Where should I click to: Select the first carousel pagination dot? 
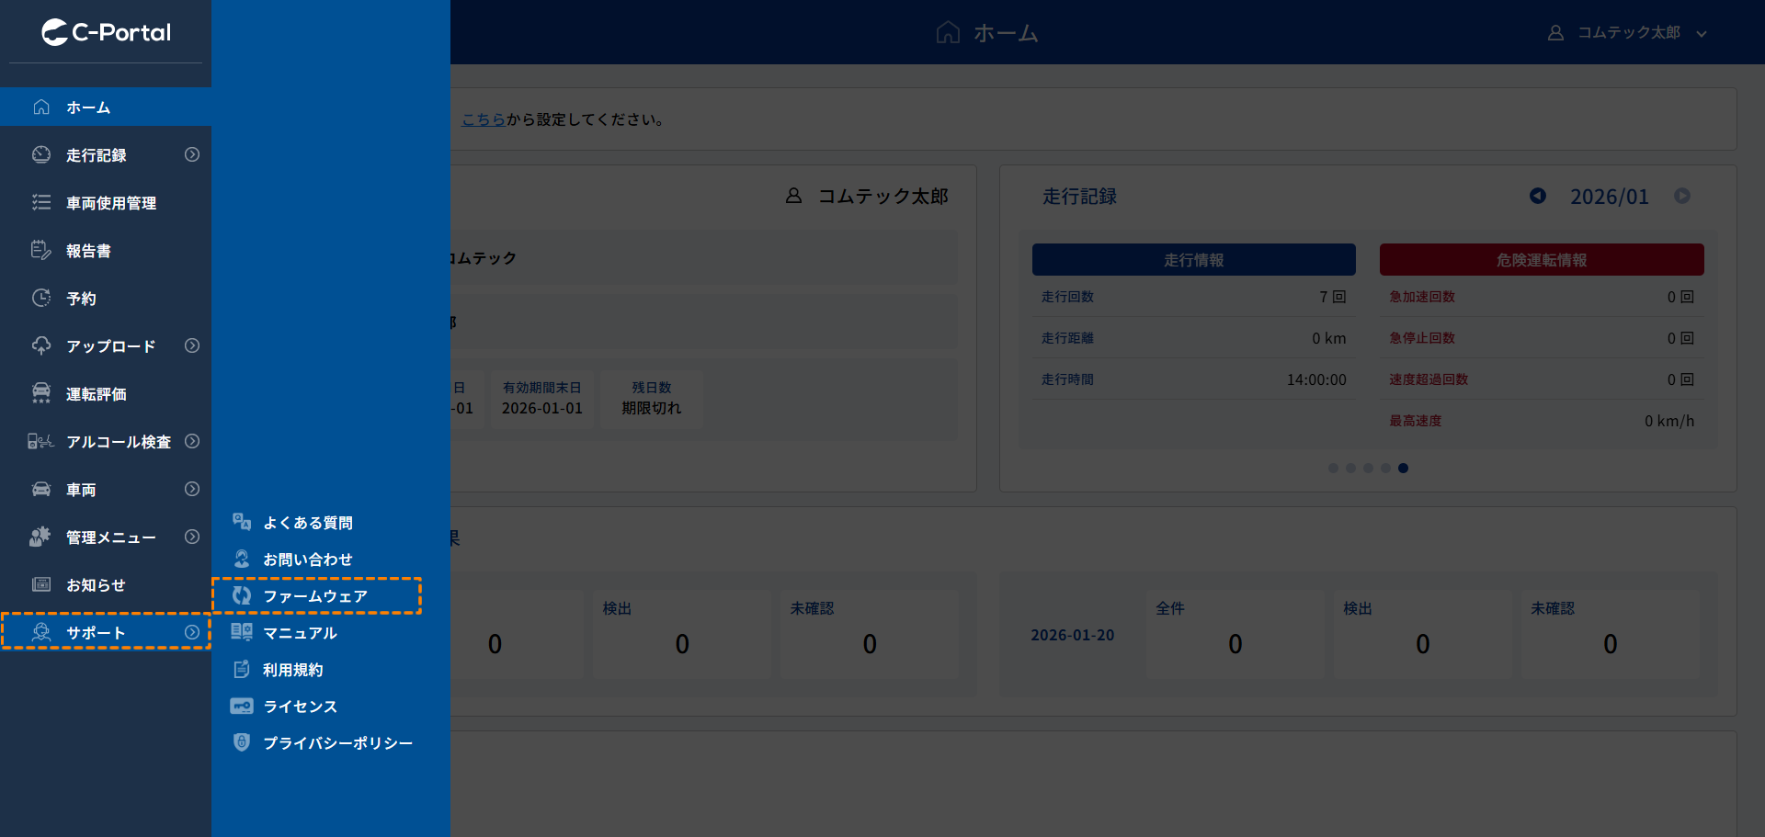[x=1333, y=469]
